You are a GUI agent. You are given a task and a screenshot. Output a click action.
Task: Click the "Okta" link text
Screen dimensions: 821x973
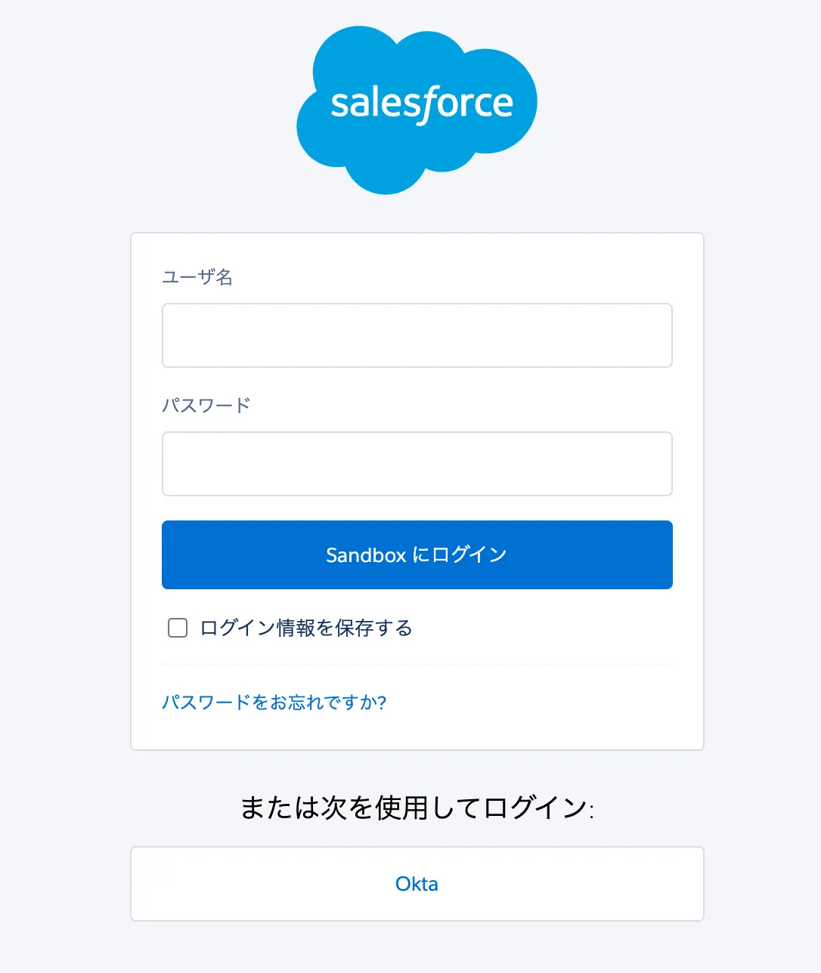point(417,884)
